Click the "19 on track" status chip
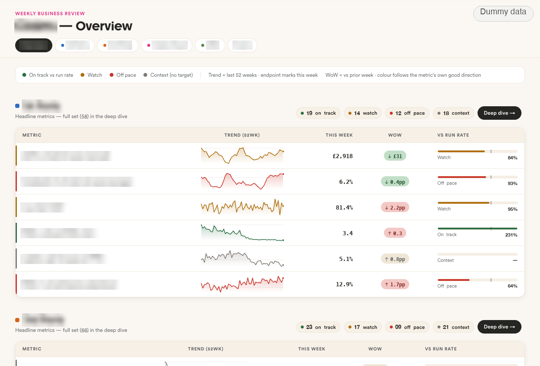540x366 pixels. 319,113
